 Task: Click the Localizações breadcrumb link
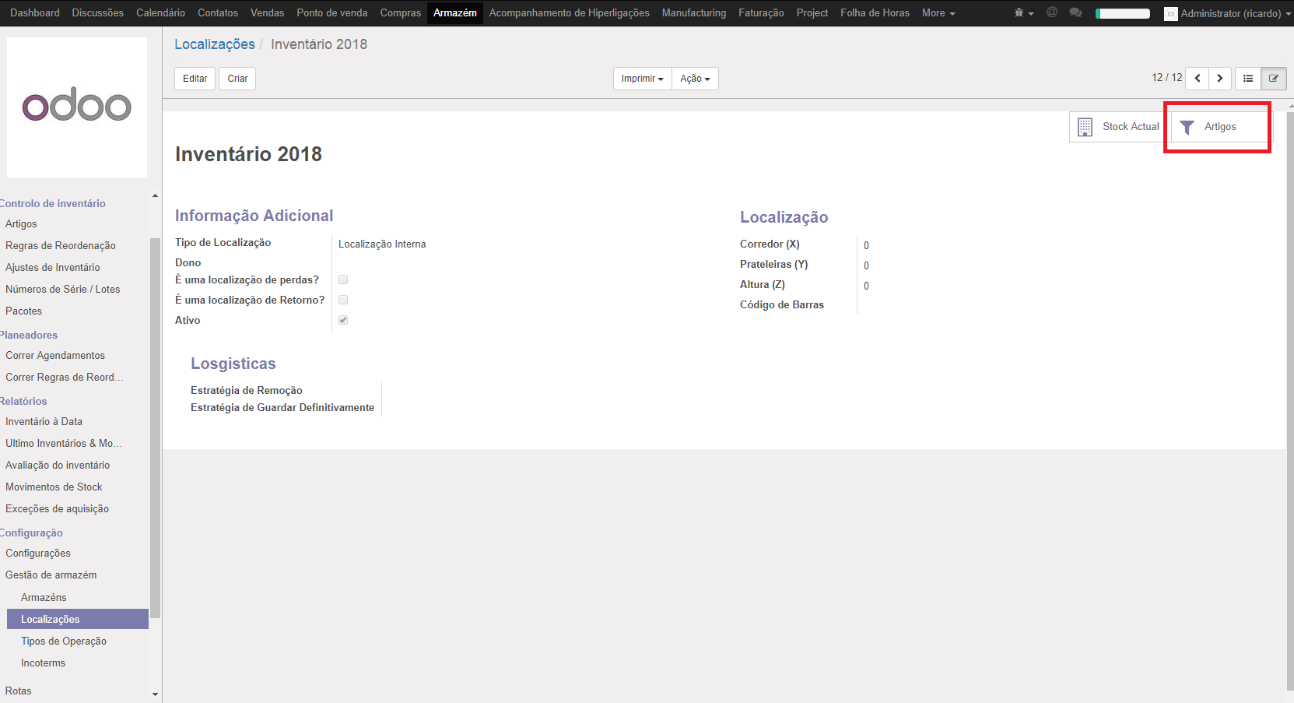coord(214,44)
